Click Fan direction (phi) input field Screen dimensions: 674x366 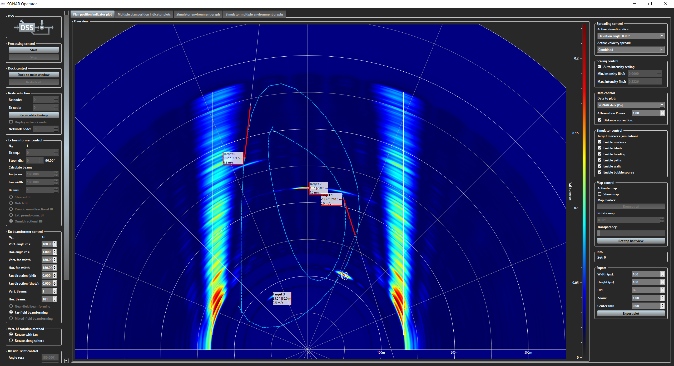[x=47, y=276]
